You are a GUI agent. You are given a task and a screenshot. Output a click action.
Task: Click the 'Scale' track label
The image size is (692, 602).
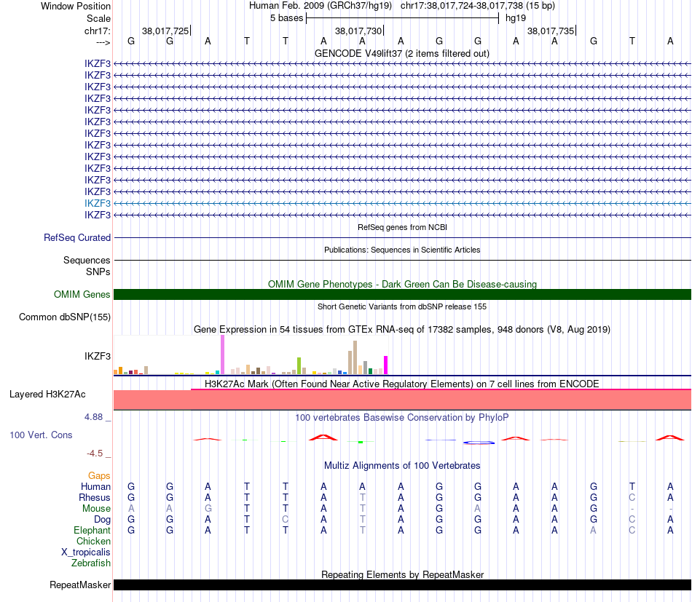click(x=98, y=18)
